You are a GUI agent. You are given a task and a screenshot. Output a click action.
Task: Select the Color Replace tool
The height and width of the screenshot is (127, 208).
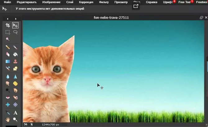(8, 68)
